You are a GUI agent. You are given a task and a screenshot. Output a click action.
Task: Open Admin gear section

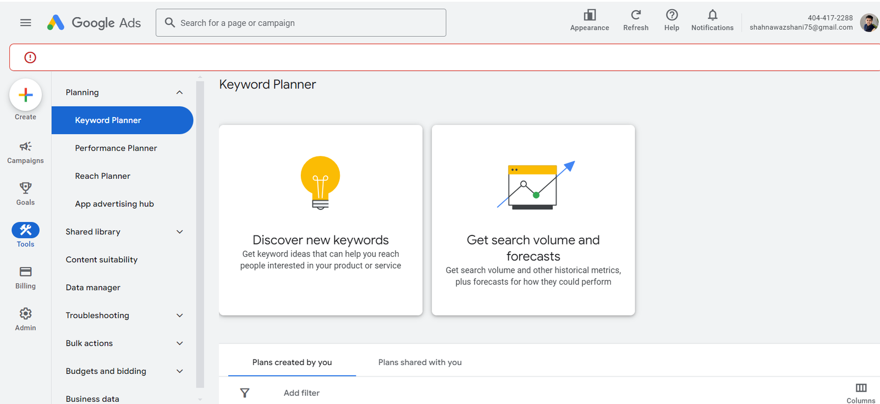click(25, 319)
